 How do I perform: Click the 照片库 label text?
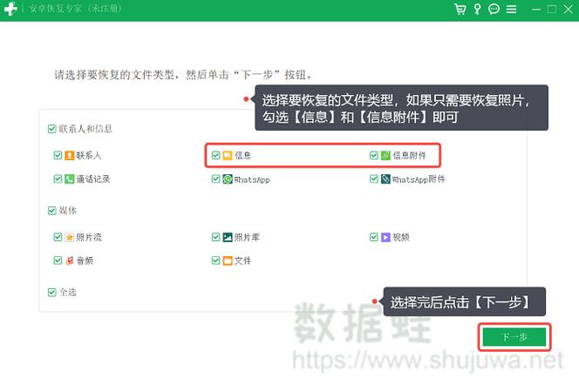tap(247, 237)
